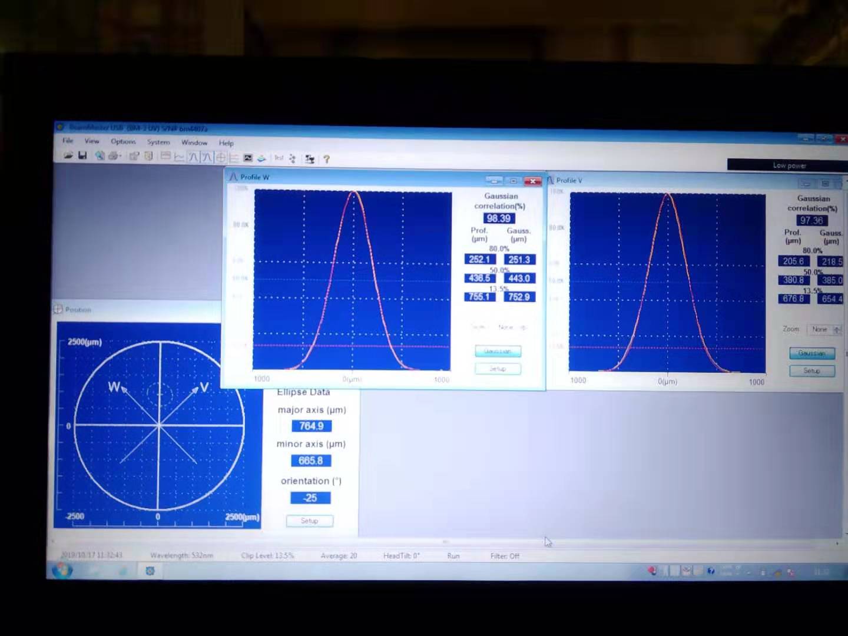Open the Windows Start button
The height and width of the screenshot is (636, 848).
(62, 570)
